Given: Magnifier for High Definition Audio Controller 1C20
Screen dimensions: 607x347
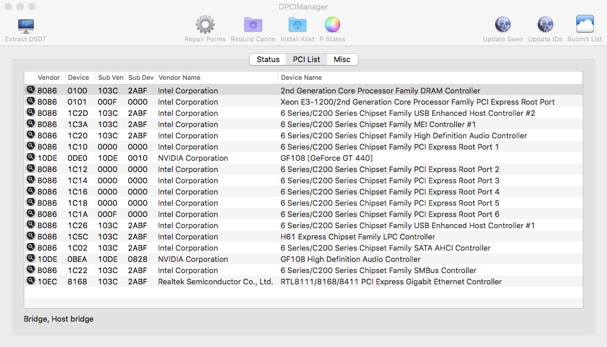Looking at the screenshot, I should click(31, 135).
